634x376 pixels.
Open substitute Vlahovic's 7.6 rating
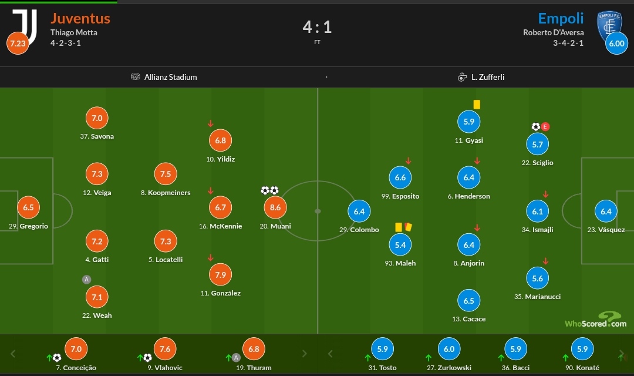[x=165, y=349]
